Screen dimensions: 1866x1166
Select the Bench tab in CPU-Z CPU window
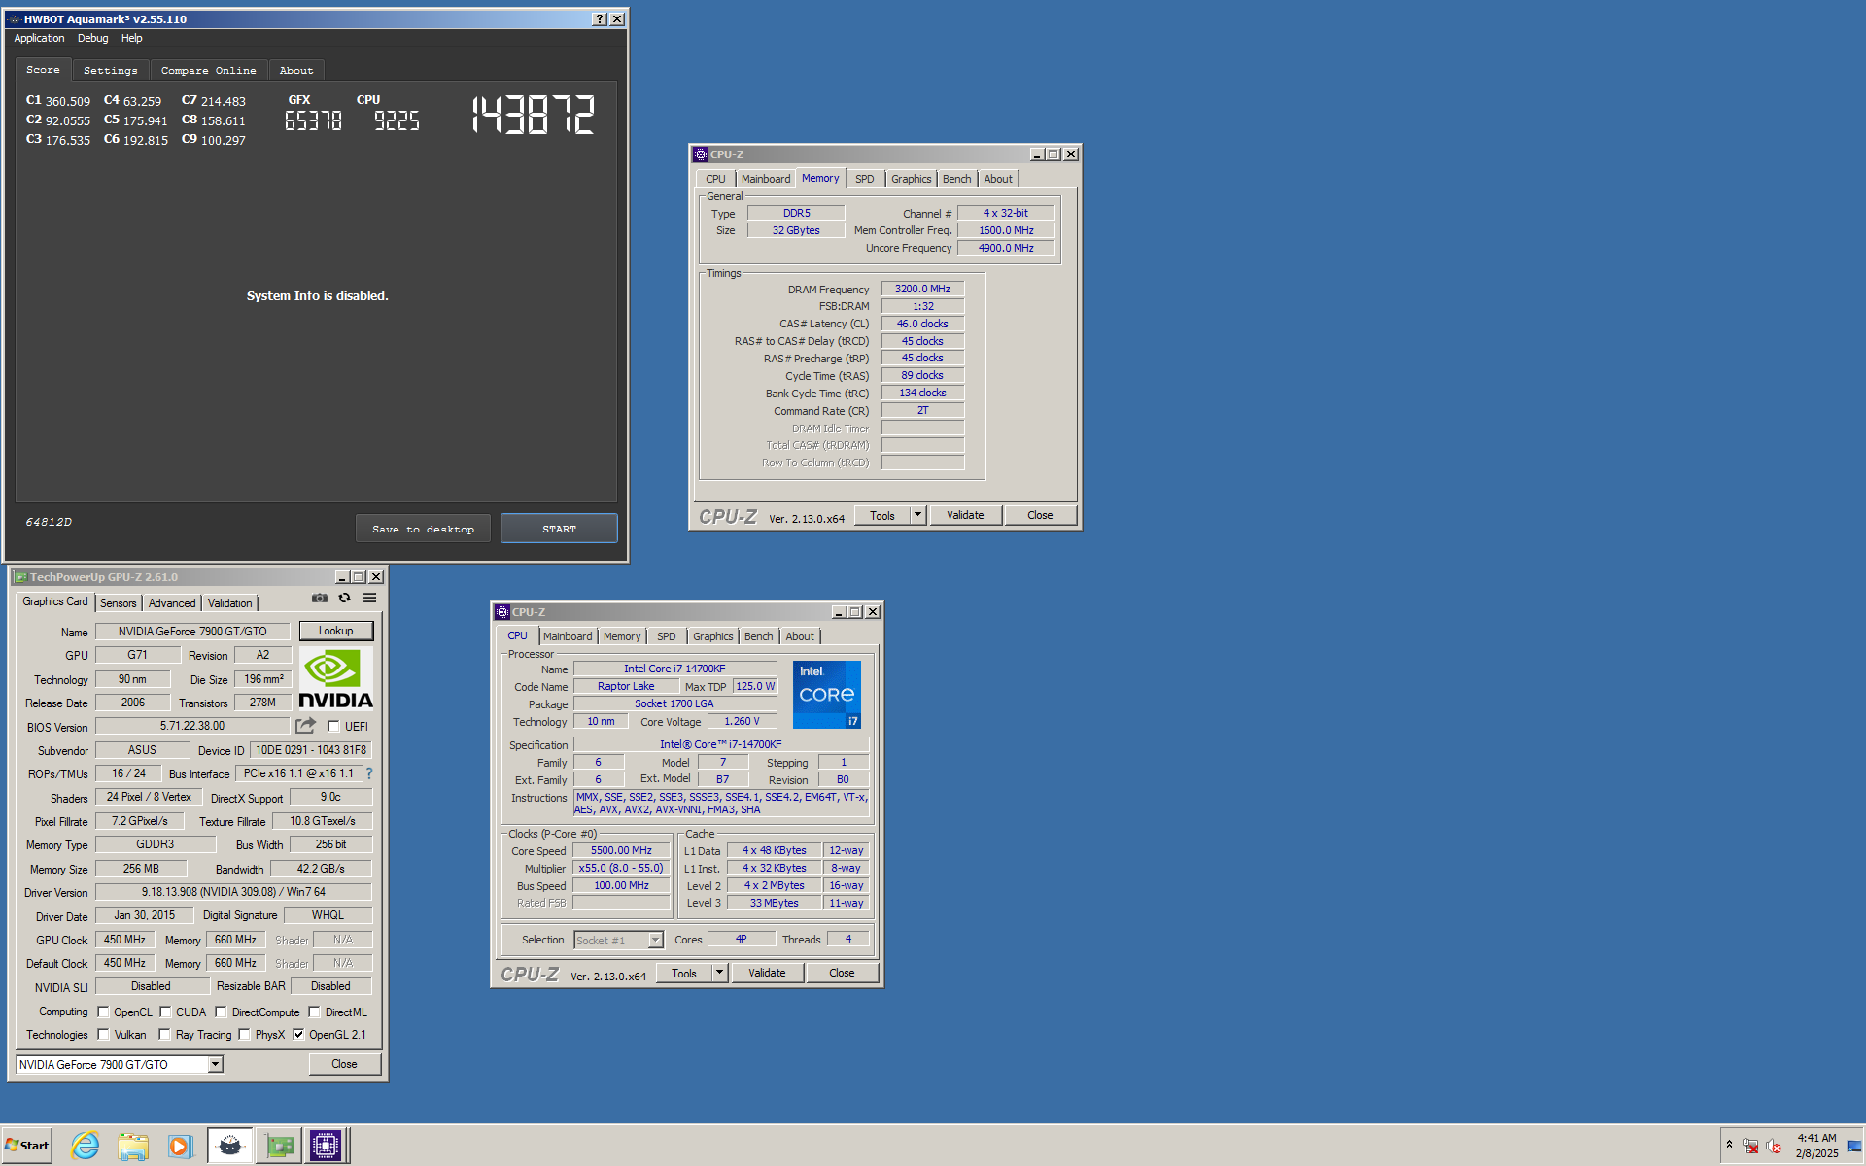coord(759,636)
